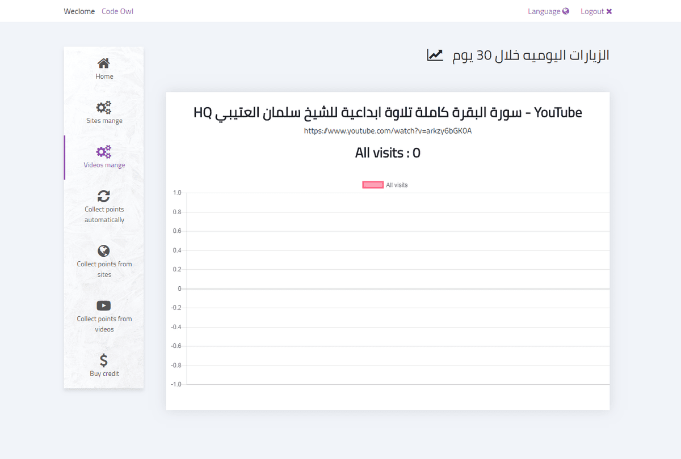Click the YouTube play icon in sidebar
Viewport: 681px width, 459px height.
click(x=104, y=306)
